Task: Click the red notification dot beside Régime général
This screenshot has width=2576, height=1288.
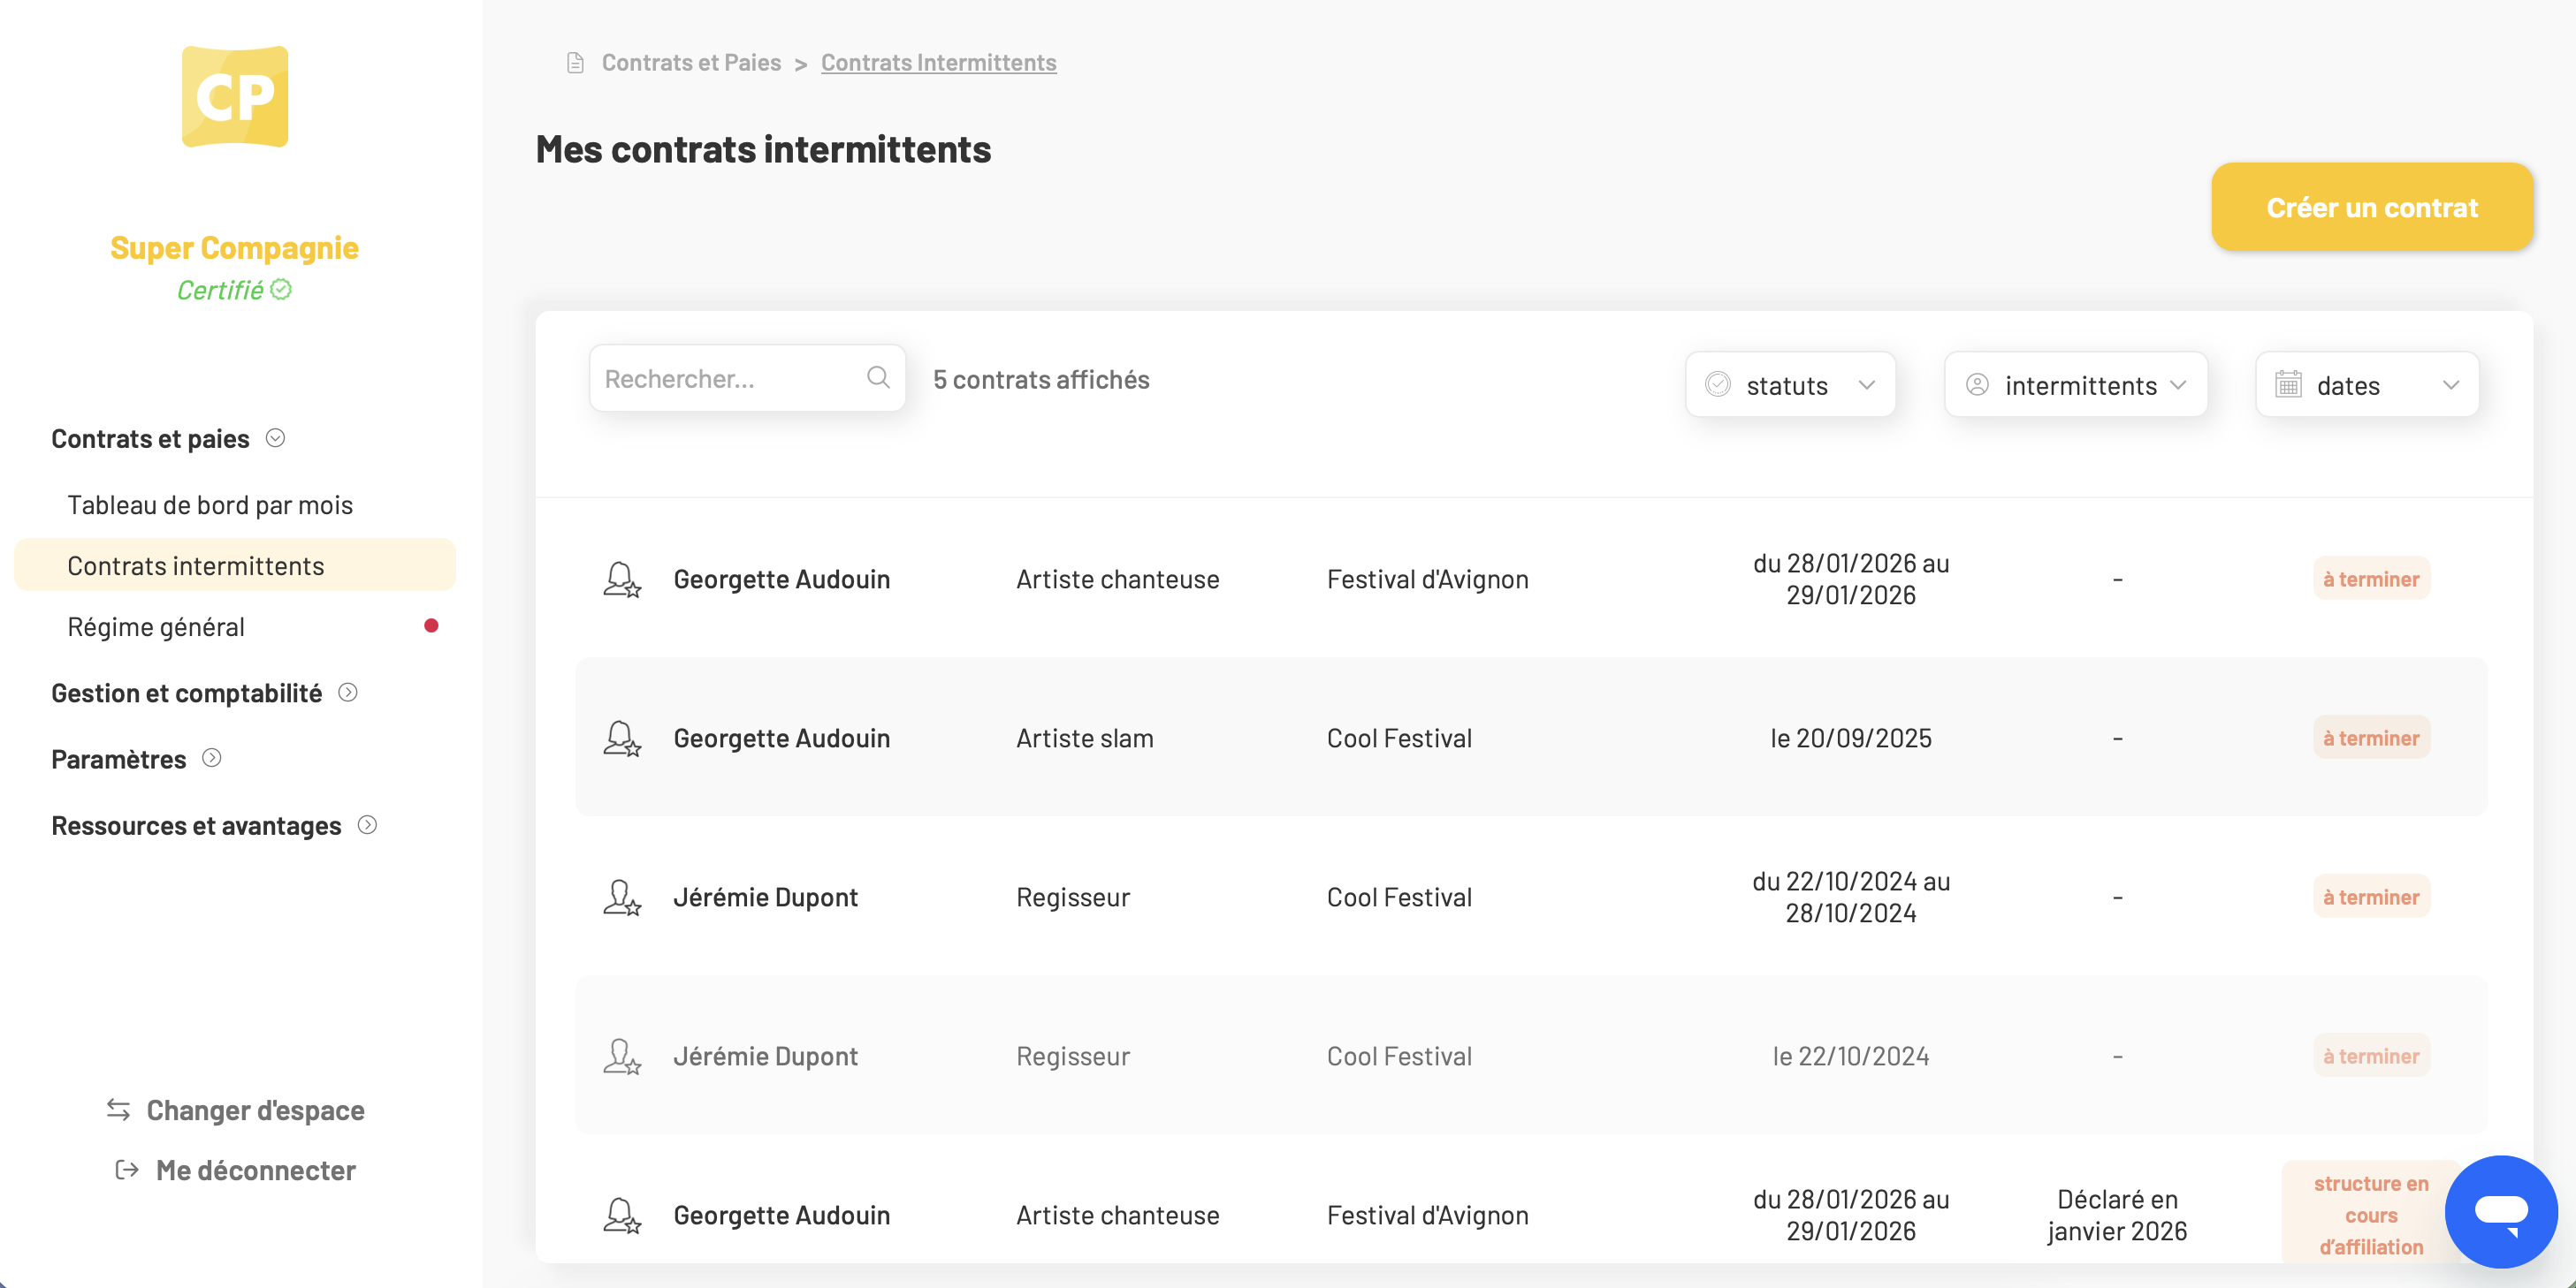Action: [431, 625]
